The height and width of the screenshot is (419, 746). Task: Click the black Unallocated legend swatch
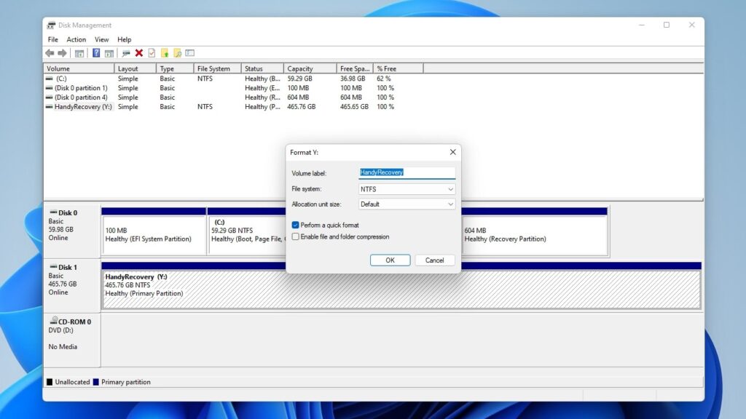50,382
